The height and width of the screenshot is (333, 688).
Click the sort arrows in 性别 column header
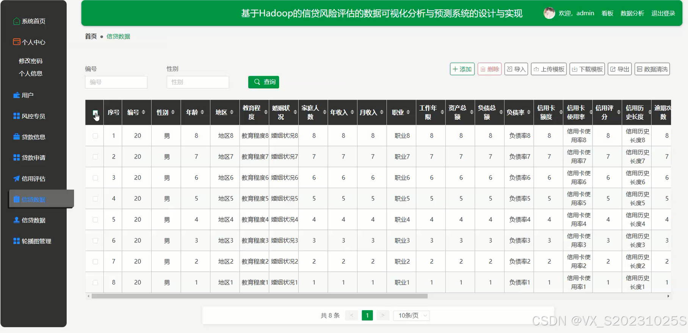pos(173,112)
